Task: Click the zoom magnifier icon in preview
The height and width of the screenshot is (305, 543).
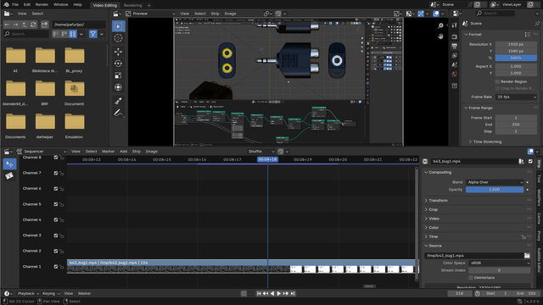Action: point(440,26)
